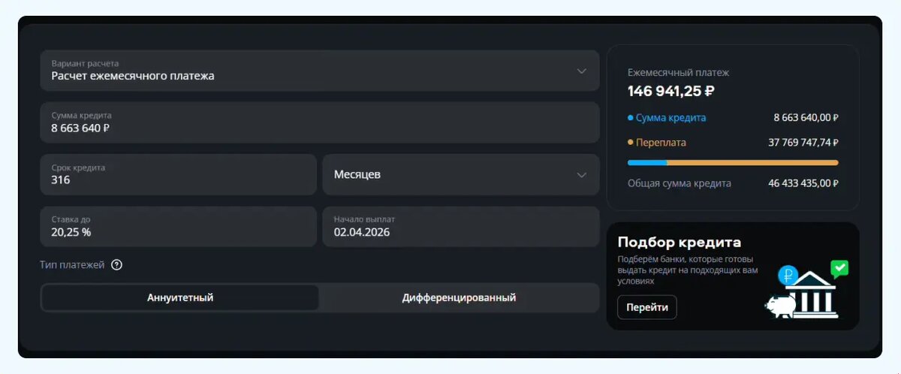Click the result value 8 663 640,00 ₽

(806, 118)
